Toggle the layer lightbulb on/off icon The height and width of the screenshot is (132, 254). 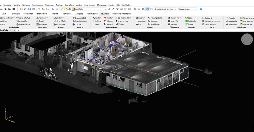[x=62, y=9]
